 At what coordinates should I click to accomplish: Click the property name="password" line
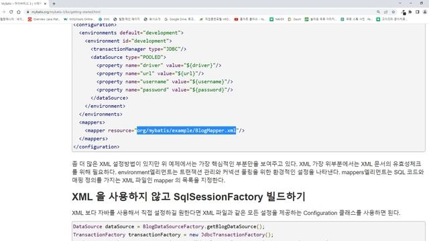[165, 90]
